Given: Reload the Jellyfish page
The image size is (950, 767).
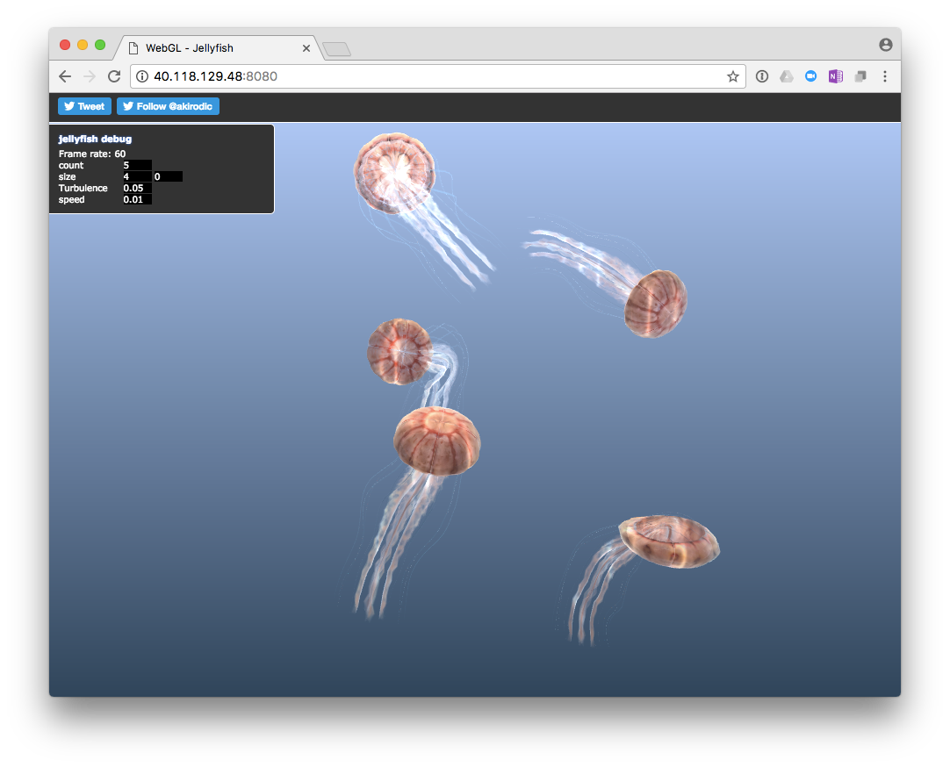Looking at the screenshot, I should pos(114,76).
